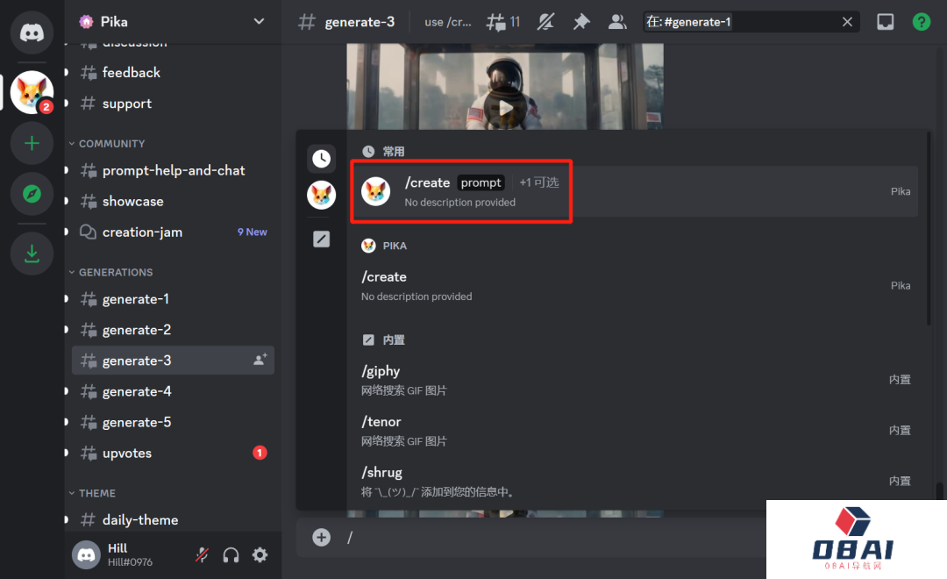The height and width of the screenshot is (579, 947).
Task: Click Add a Server plus icon
Action: click(x=32, y=143)
